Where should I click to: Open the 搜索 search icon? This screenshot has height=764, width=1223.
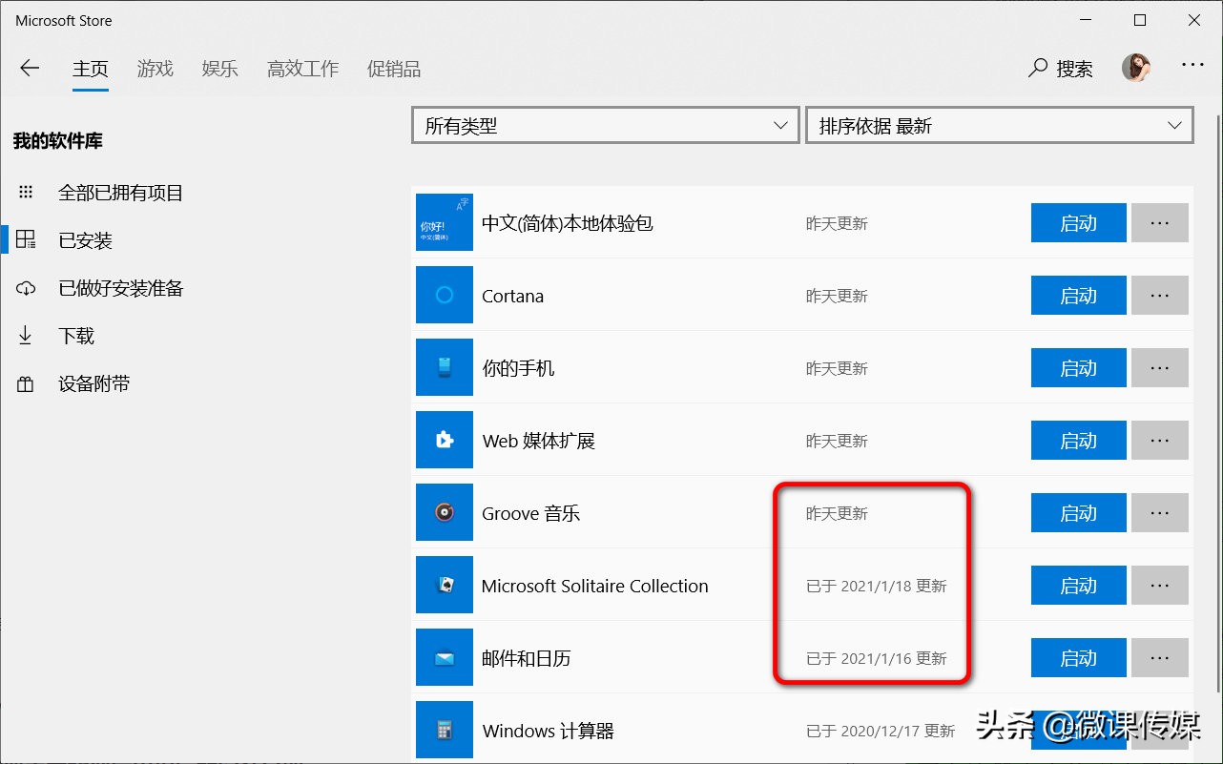1038,68
